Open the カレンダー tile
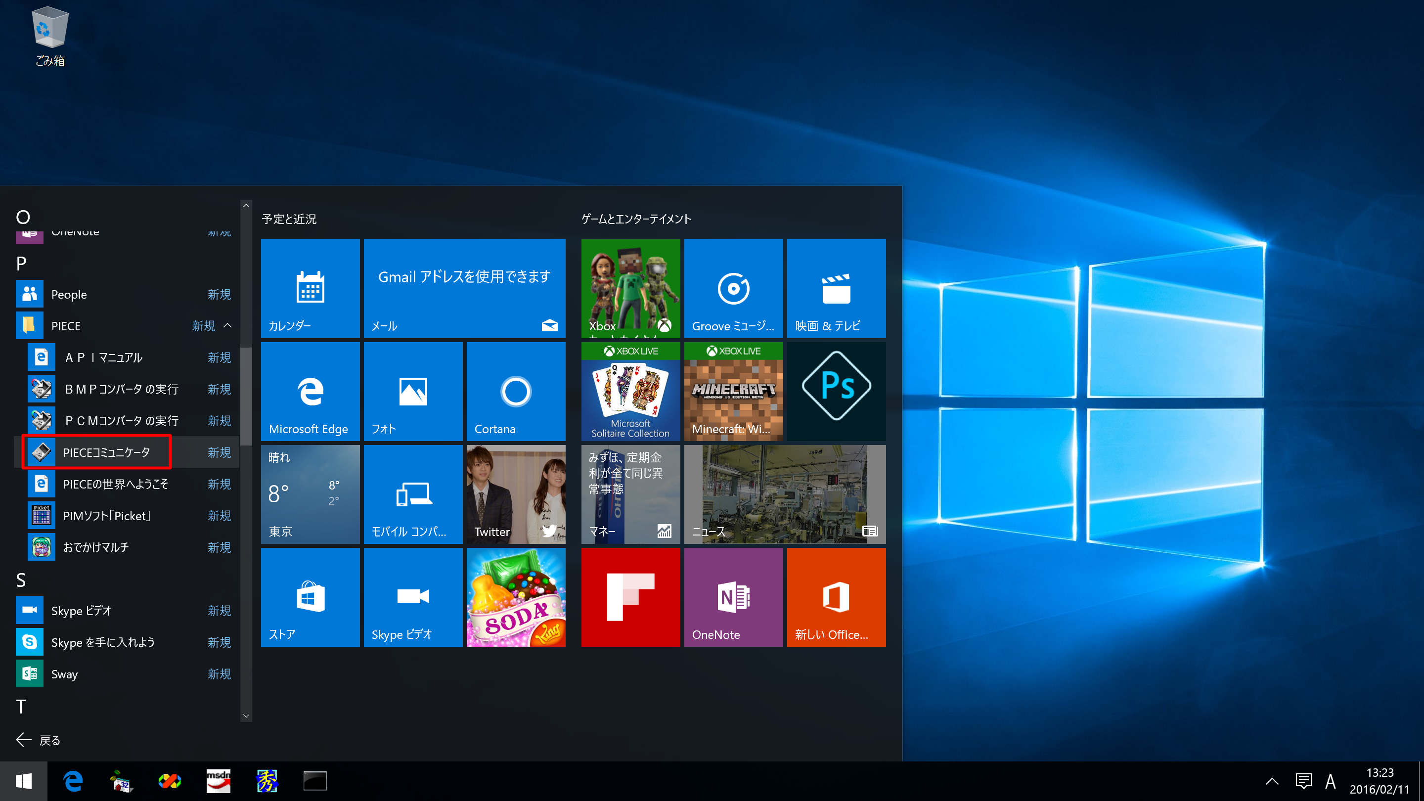 pyautogui.click(x=310, y=289)
